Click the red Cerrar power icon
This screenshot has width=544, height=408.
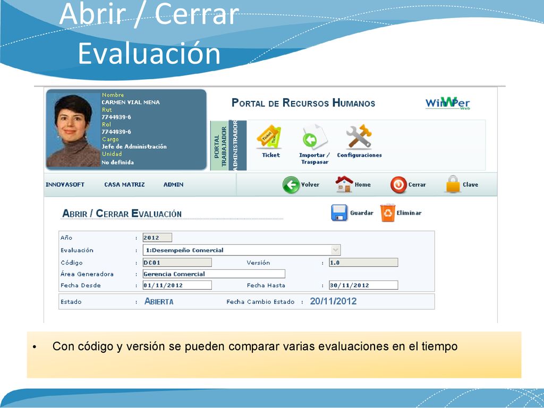[398, 185]
